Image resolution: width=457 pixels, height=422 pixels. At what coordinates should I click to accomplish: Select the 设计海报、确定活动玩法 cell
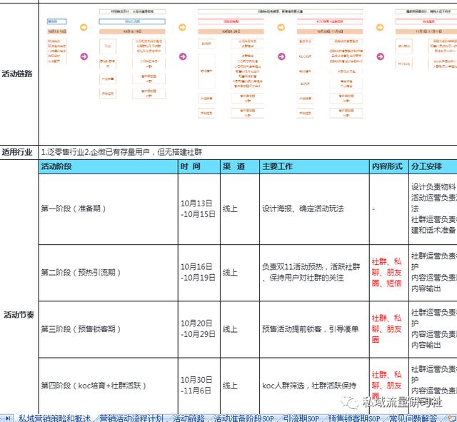(314, 209)
